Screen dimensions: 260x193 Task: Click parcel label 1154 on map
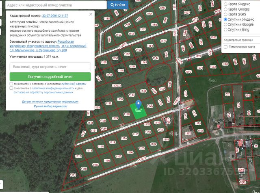coord(150,46)
